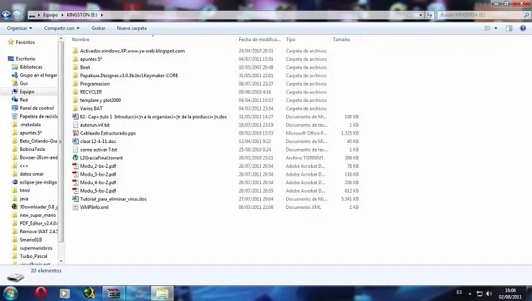532x301 pixels.
Task: Click the refresh icon beside address bar
Action: (x=430, y=15)
